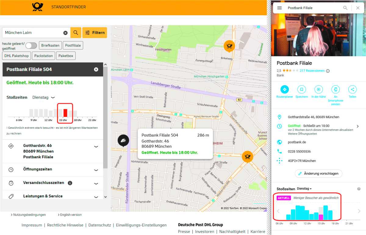Open the 217 Rezensionen link

(312, 71)
